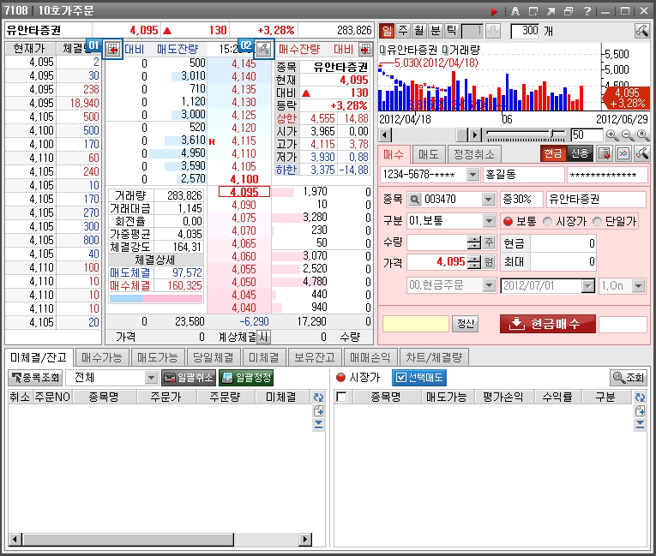Click the refresh icon in unfilled orders table
This screenshot has height=556, width=656.
318,398
